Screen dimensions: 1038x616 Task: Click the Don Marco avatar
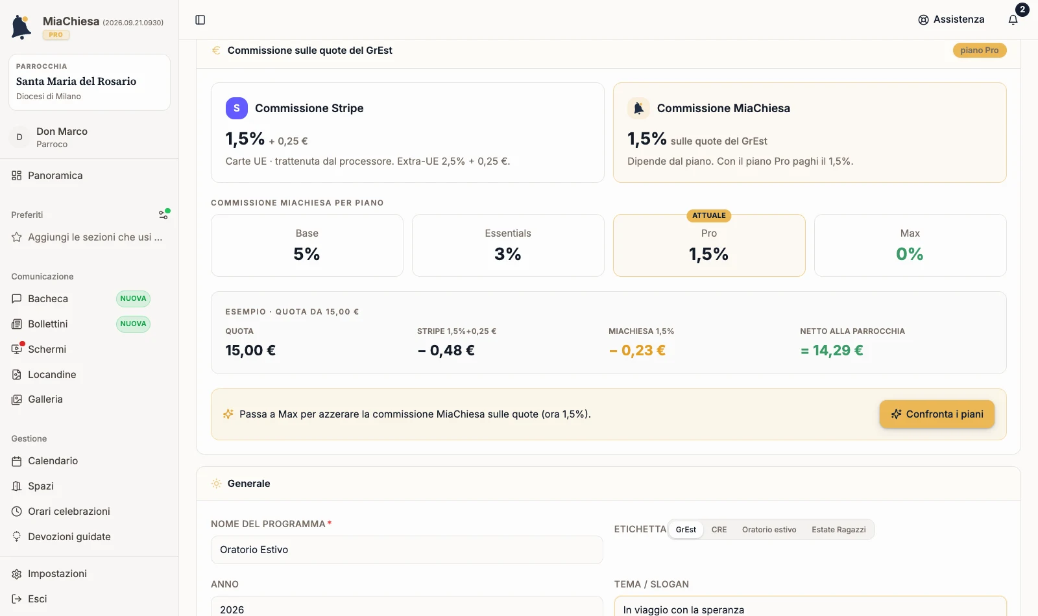19,137
